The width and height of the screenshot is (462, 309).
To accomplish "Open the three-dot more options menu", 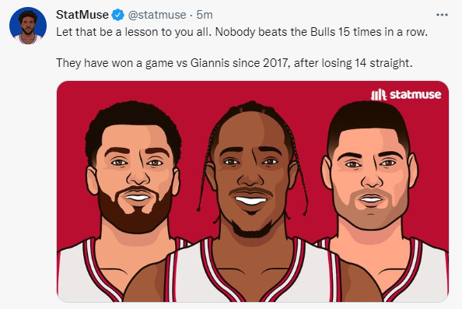I will tap(442, 15).
